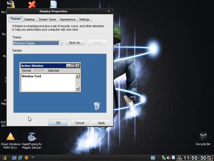The image size is (214, 161).
Task: Open Clean Windows MZM 2011 desktop icon
Action: pyautogui.click(x=10, y=141)
